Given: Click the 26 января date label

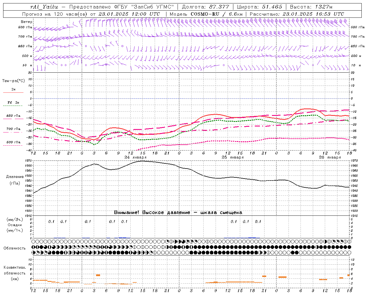Looking at the screenshot, I should [x=330, y=157].
